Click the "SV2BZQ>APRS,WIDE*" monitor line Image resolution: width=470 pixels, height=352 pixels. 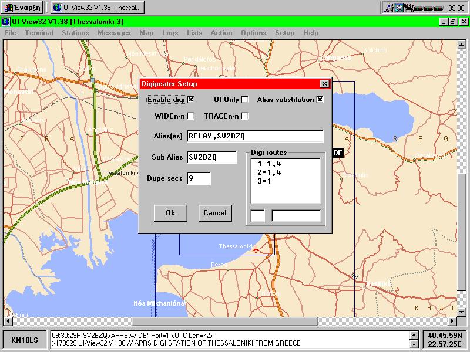click(133, 335)
